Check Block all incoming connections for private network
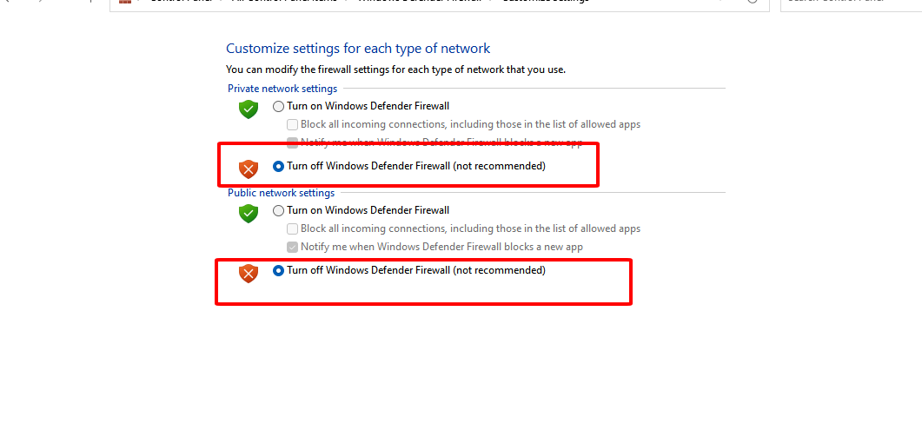This screenshot has width=922, height=437. point(292,125)
